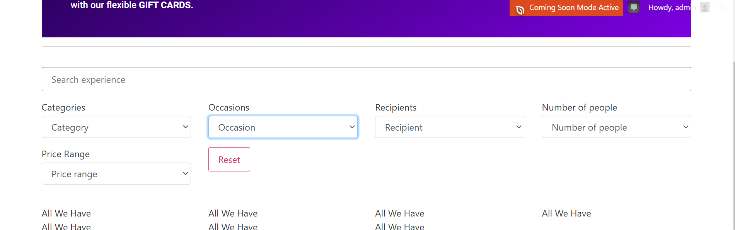This screenshot has width=735, height=230.
Task: Click the Coming Soon Mode Active notice text
Action: point(574,7)
